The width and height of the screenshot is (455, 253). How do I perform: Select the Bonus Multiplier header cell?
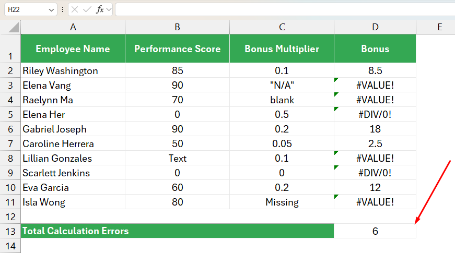[x=282, y=49]
